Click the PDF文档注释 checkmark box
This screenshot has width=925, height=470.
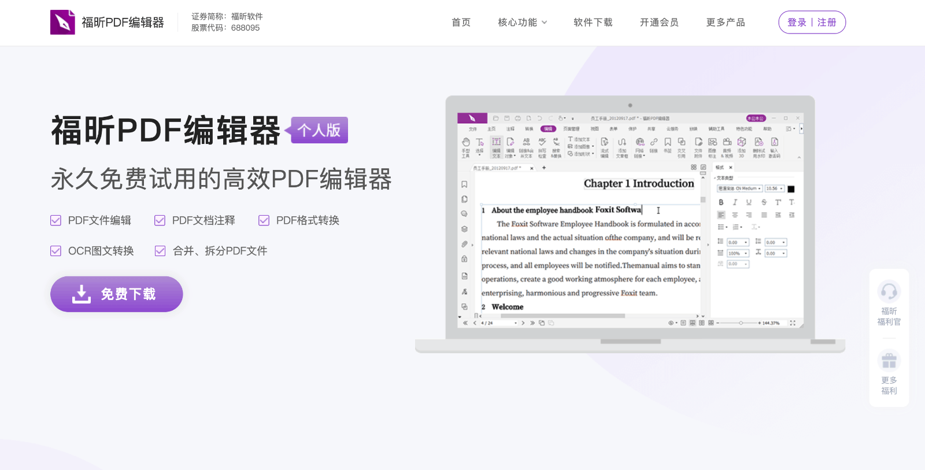tap(160, 220)
